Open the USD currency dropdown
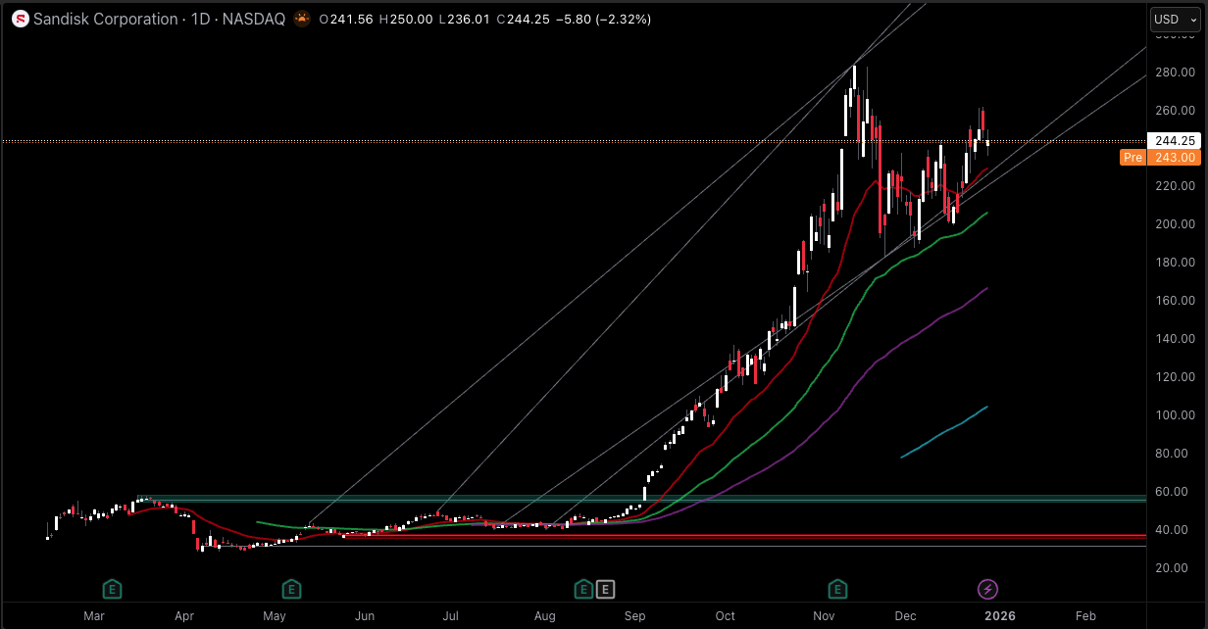The width and height of the screenshot is (1208, 629). (x=1175, y=20)
